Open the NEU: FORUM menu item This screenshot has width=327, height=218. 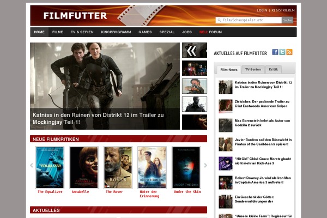[210, 32]
